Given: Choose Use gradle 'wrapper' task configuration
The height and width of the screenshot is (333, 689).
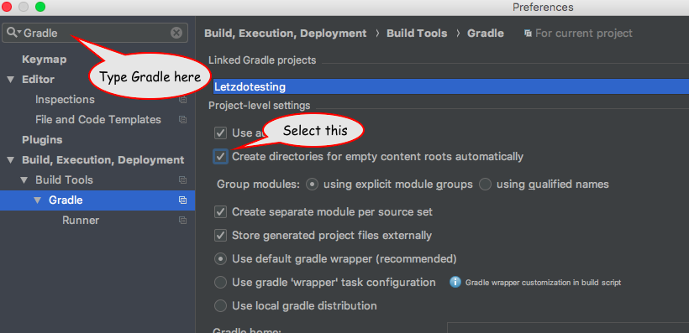Looking at the screenshot, I should point(220,282).
